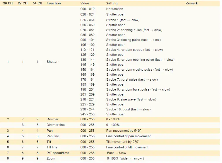Click the Setting column header
Image resolution: width=222 pixels, height=163 pixels.
112,3
